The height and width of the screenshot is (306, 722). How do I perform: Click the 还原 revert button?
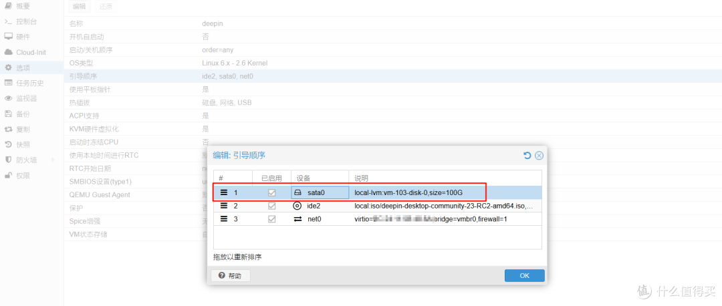point(106,7)
